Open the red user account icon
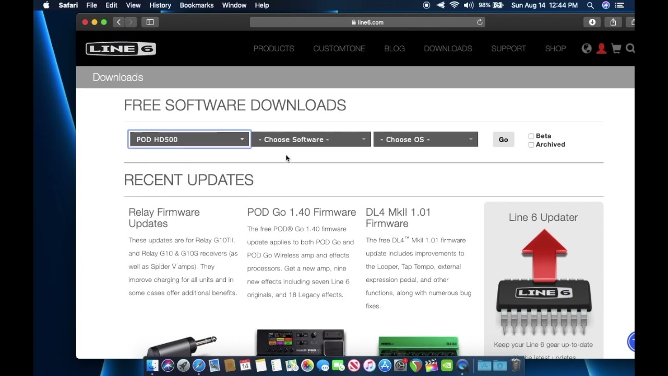 [601, 49]
